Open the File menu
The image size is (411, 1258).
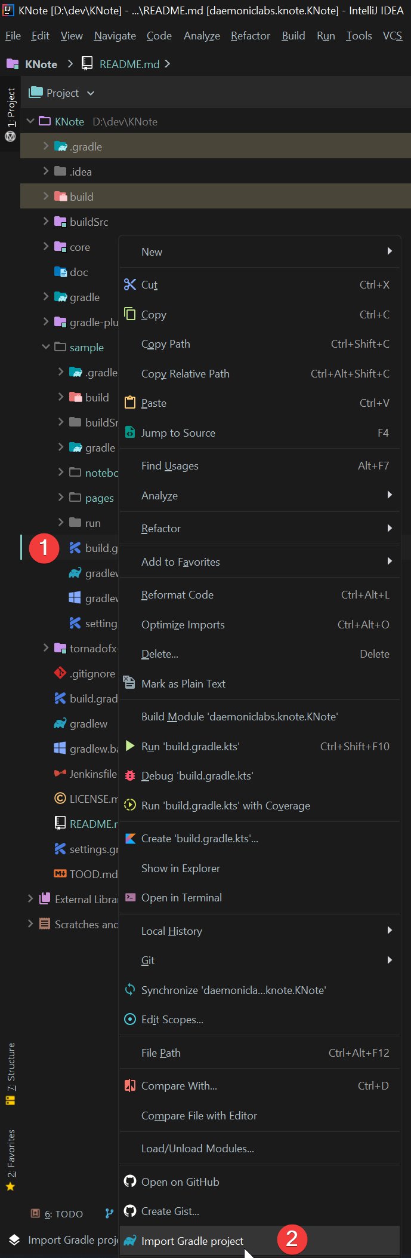pyautogui.click(x=13, y=36)
